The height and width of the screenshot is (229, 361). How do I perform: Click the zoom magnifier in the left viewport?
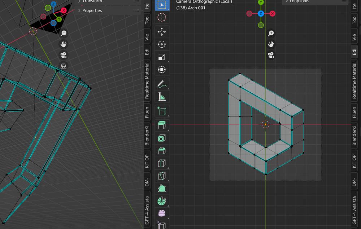point(63,33)
